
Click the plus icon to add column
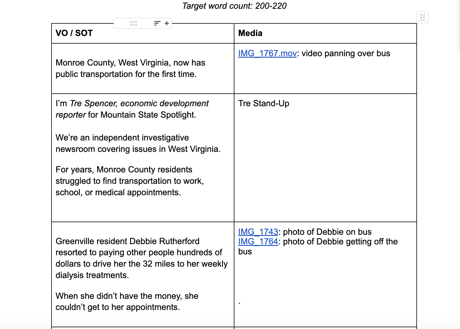(x=167, y=23)
